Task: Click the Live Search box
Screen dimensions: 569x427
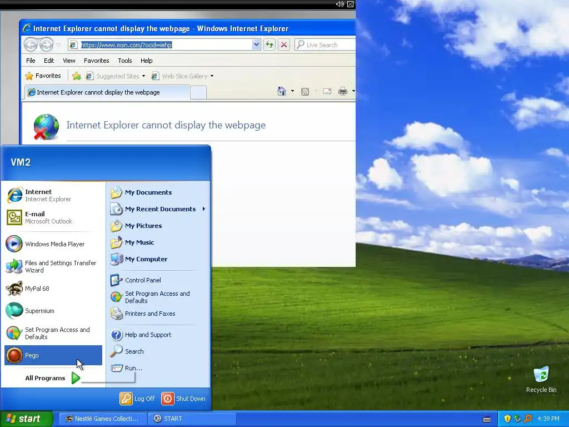Action: pyautogui.click(x=325, y=44)
